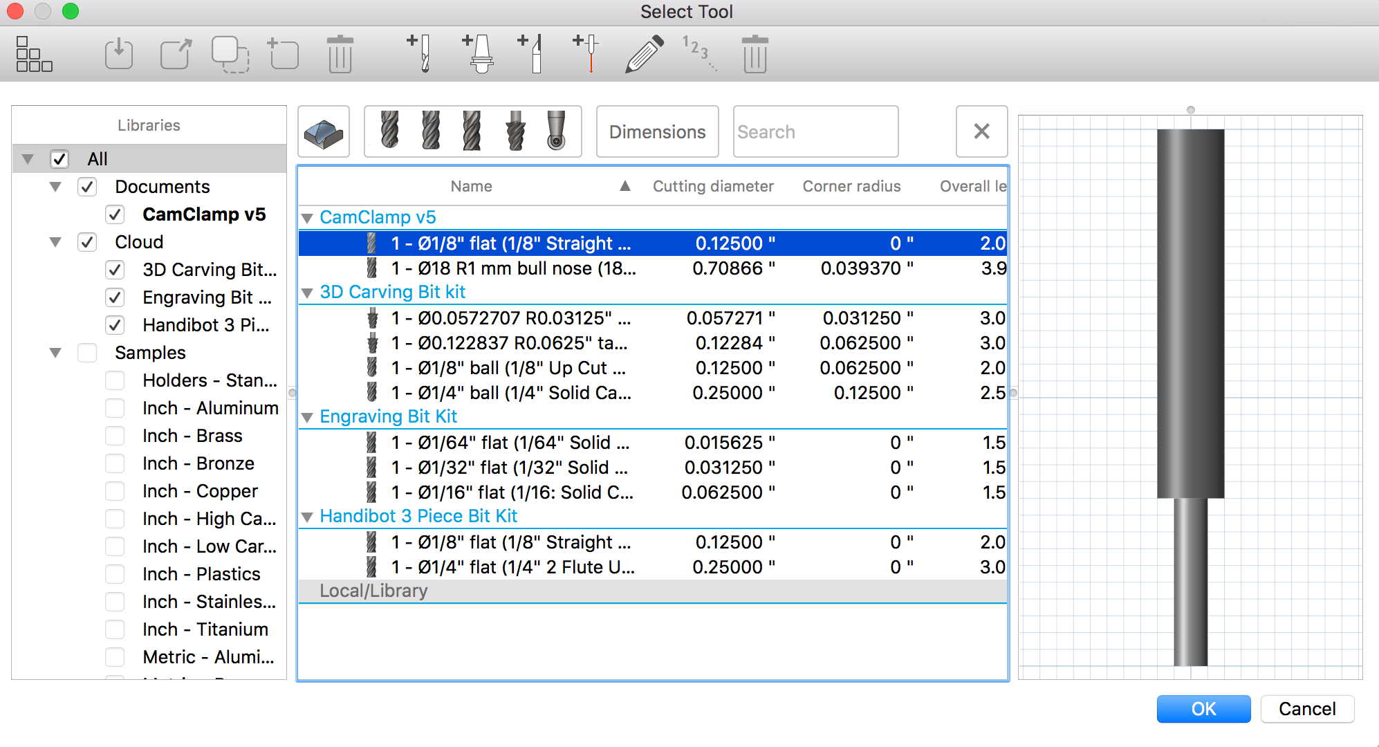Check the Samples library checkbox
Image resolution: width=1379 pixels, height=747 pixels.
(88, 353)
